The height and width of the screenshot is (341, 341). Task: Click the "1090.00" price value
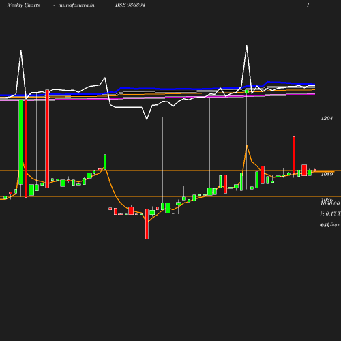(330, 203)
